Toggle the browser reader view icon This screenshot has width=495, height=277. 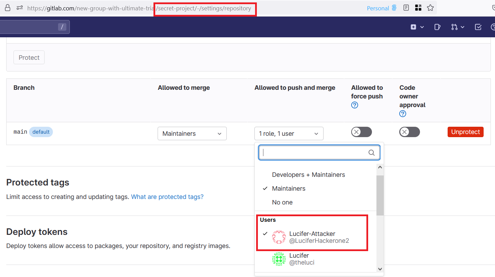click(407, 8)
